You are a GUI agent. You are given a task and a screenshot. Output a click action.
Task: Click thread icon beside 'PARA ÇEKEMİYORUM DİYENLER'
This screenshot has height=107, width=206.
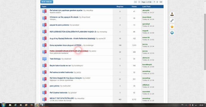[x=44, y=52]
